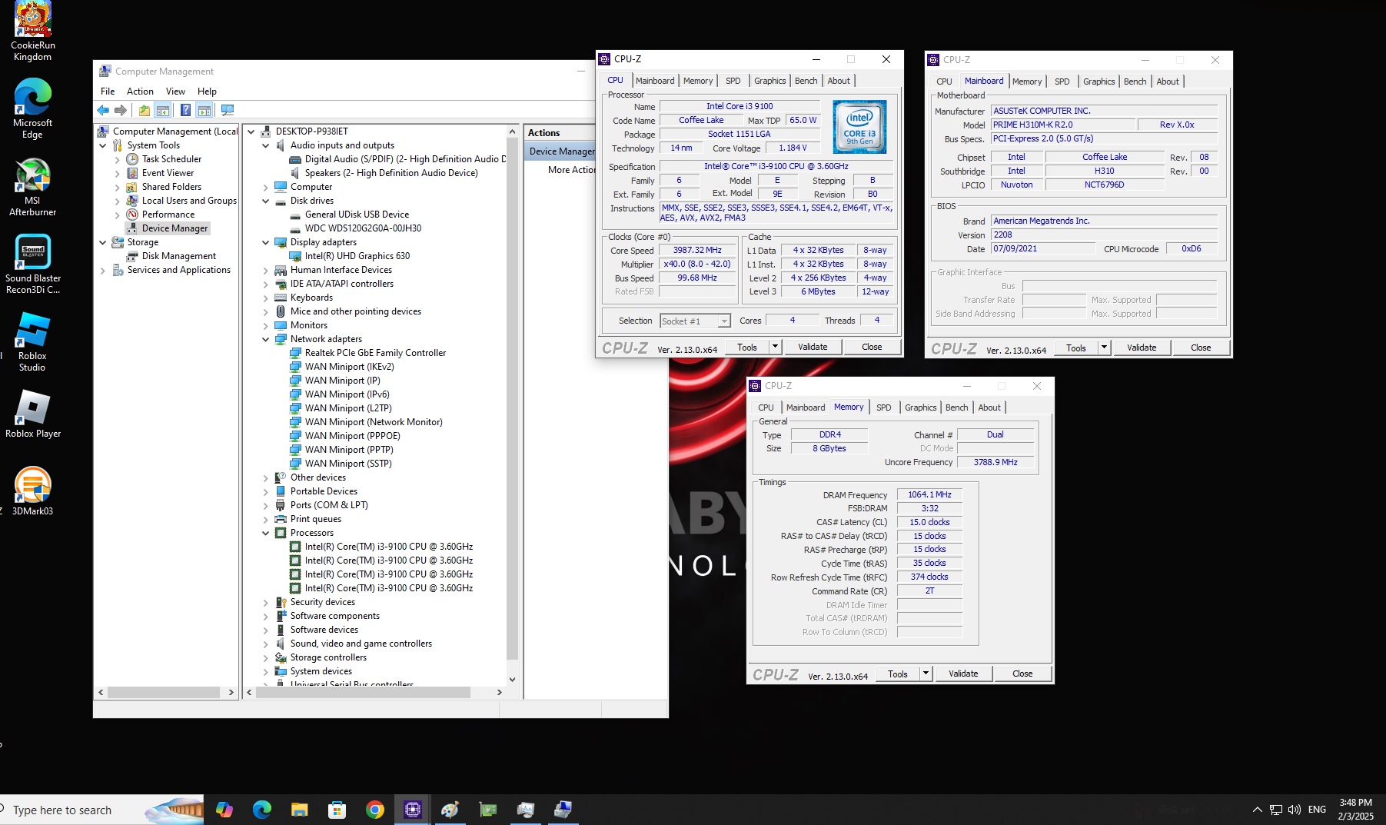
Task: Click the blue Help question mark icon
Action: [185, 111]
